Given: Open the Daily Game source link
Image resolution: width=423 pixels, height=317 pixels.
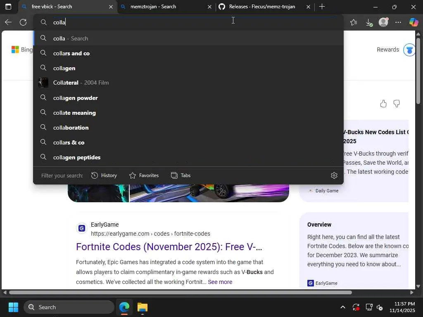Looking at the screenshot, I should click(x=324, y=191).
